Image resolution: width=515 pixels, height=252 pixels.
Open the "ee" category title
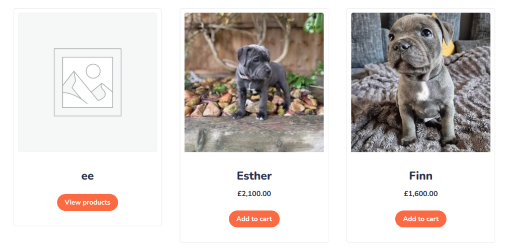[x=88, y=176]
